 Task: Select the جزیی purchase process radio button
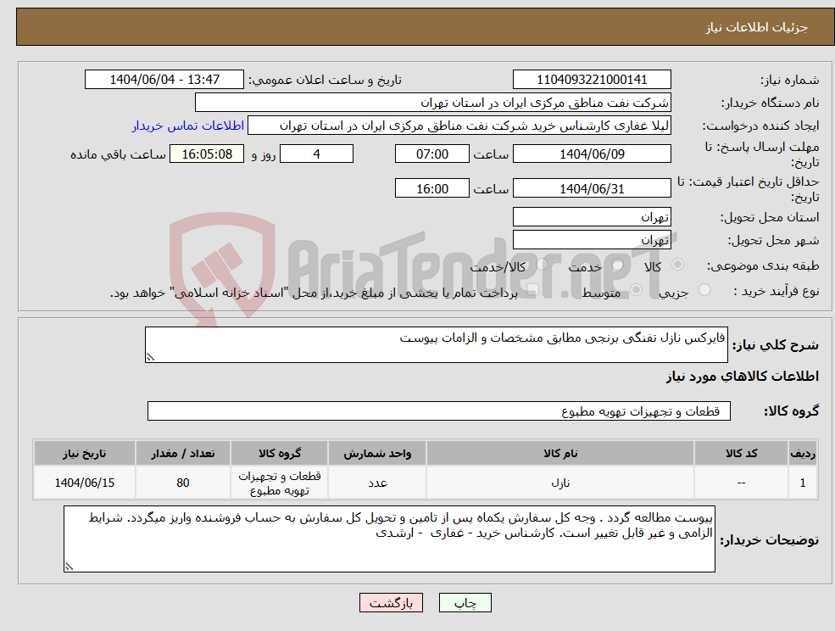tap(704, 289)
